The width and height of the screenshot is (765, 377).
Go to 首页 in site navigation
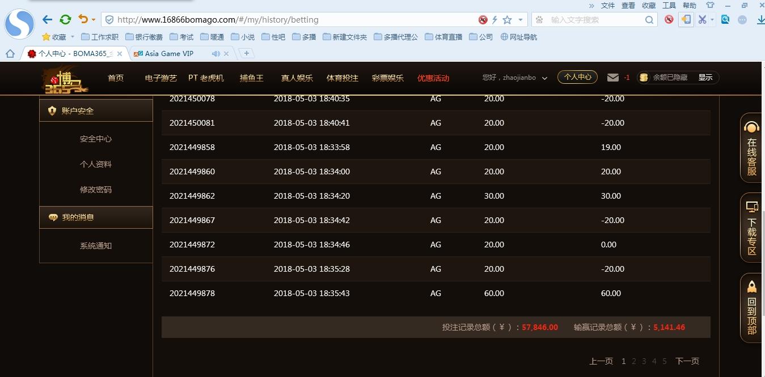coord(116,78)
